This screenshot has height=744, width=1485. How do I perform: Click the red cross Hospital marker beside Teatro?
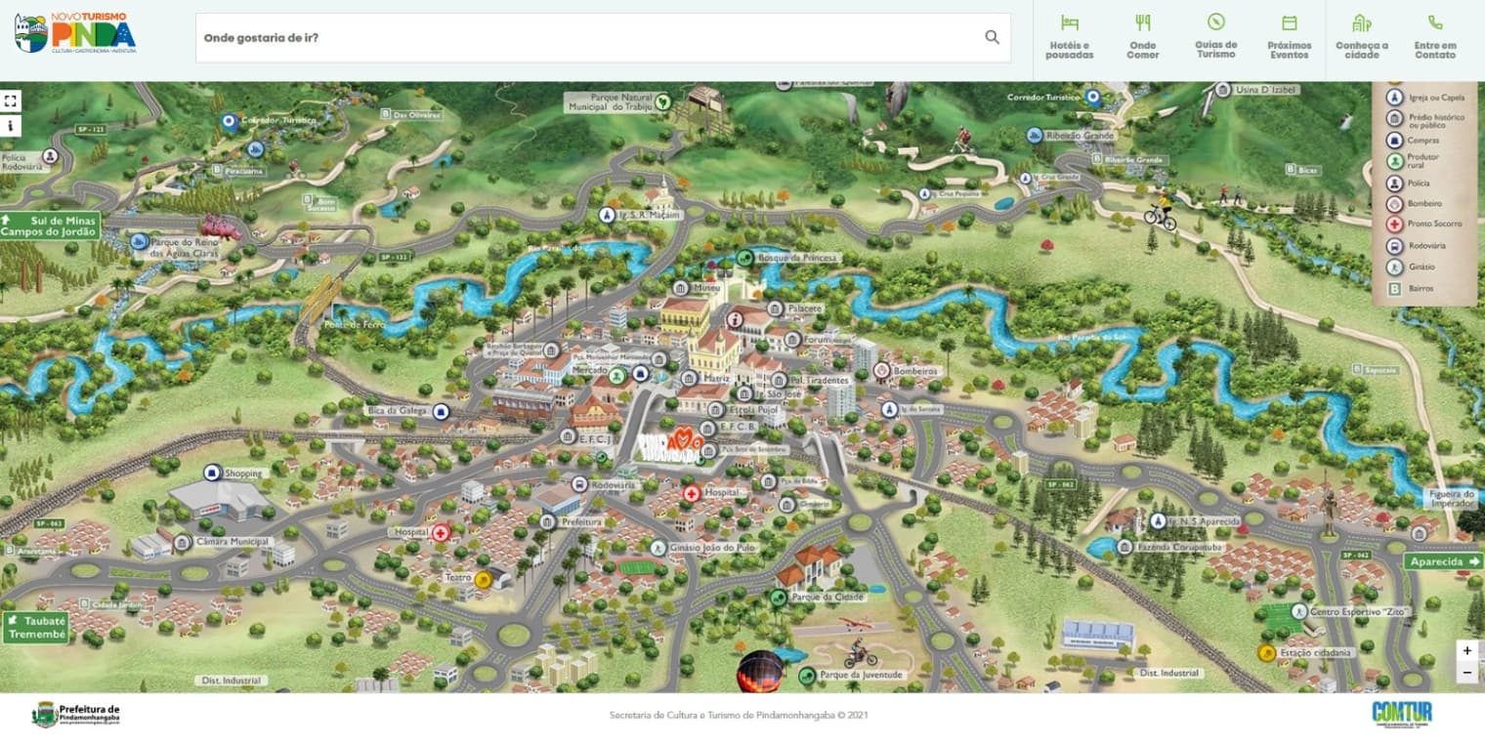click(x=441, y=532)
